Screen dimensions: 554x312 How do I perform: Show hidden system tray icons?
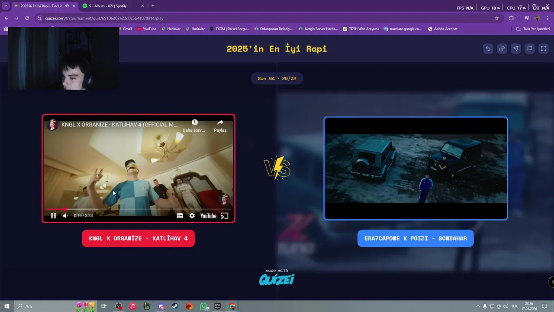tap(478, 306)
